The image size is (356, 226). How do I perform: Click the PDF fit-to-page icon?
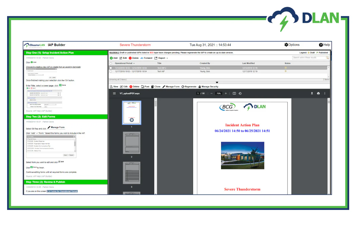coord(234,93)
